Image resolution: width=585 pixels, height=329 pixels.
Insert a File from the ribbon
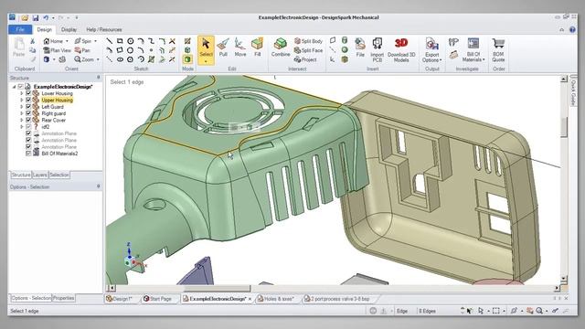[359, 48]
